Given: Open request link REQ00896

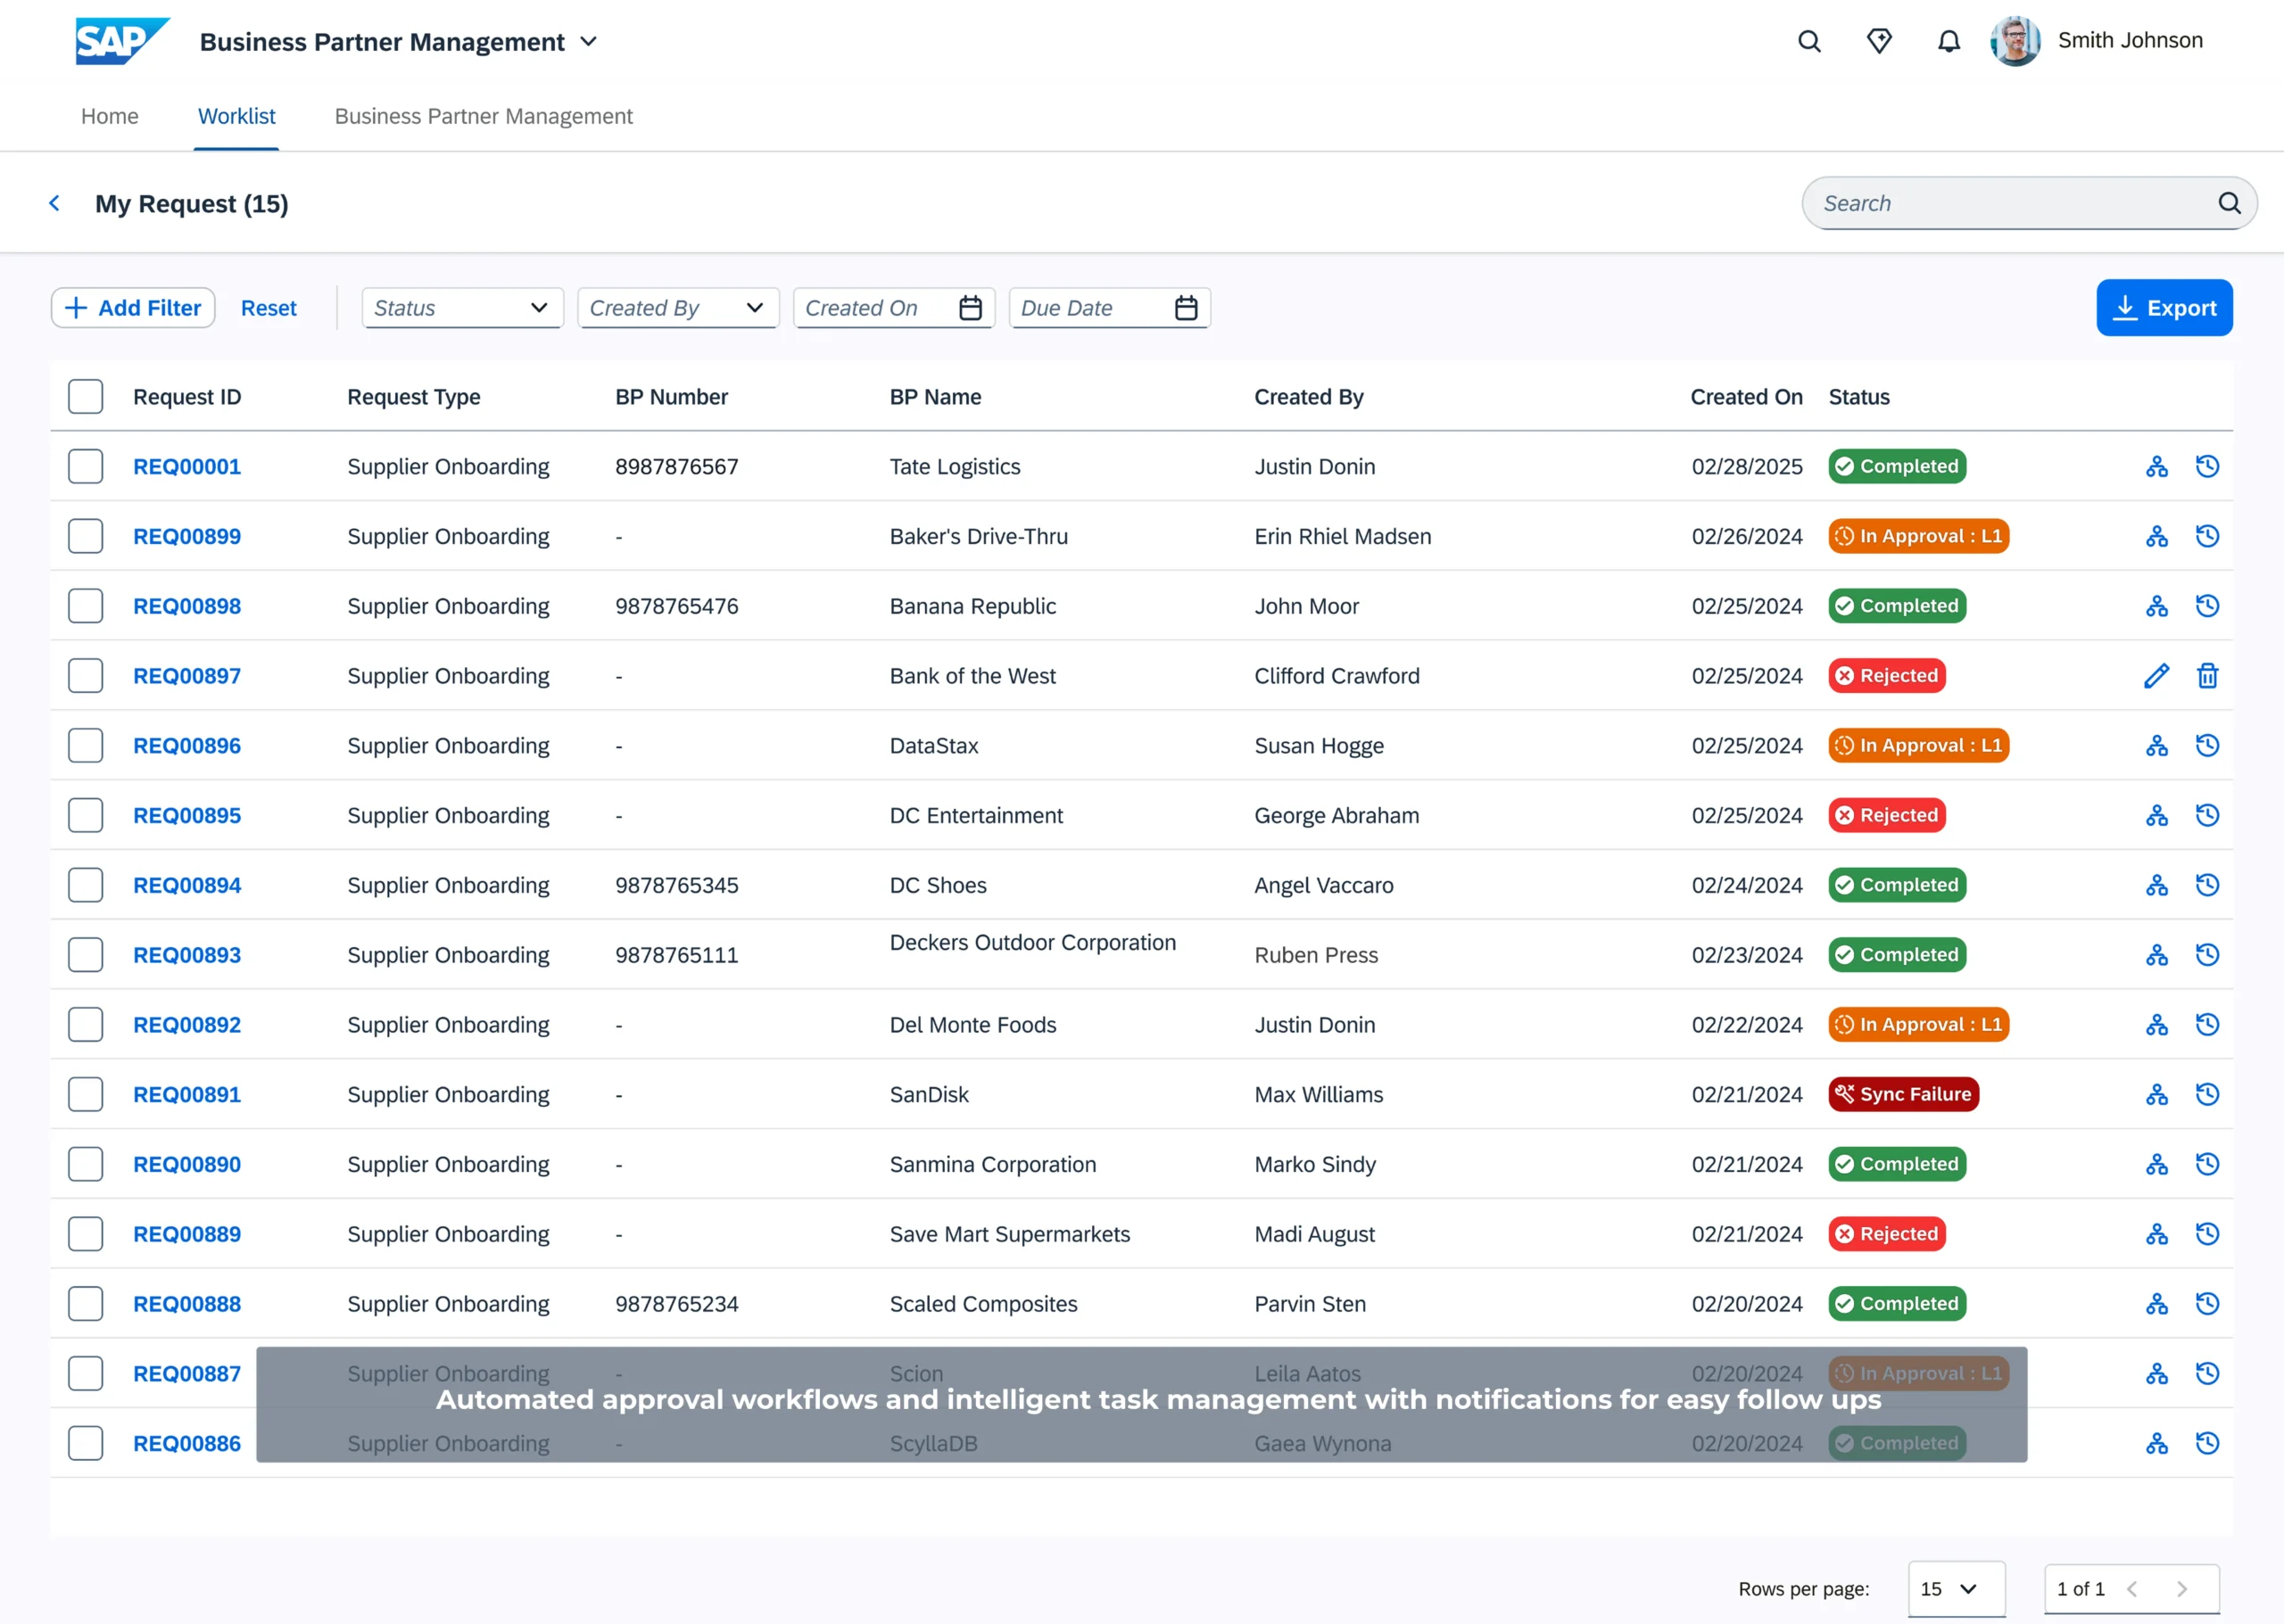Looking at the screenshot, I should pyautogui.click(x=187, y=745).
